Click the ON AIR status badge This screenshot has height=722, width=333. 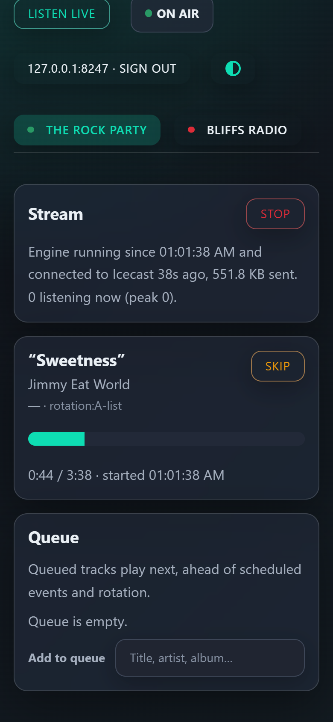(172, 15)
